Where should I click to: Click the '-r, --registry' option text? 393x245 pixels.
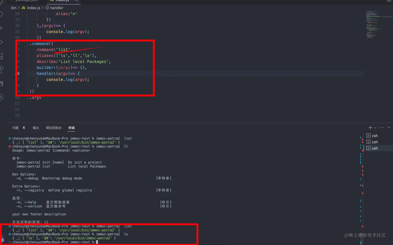[x=30, y=190]
